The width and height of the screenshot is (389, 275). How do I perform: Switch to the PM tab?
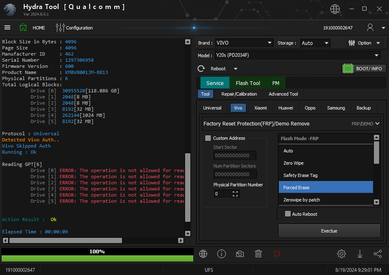click(276, 83)
